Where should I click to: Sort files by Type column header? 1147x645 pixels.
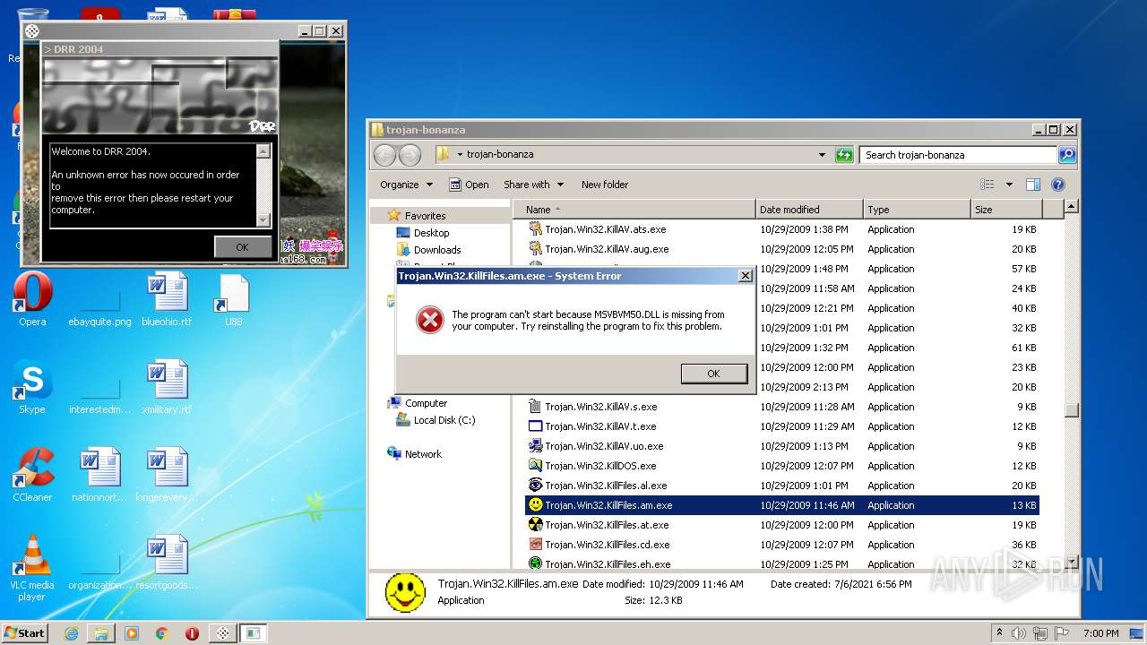tap(917, 210)
